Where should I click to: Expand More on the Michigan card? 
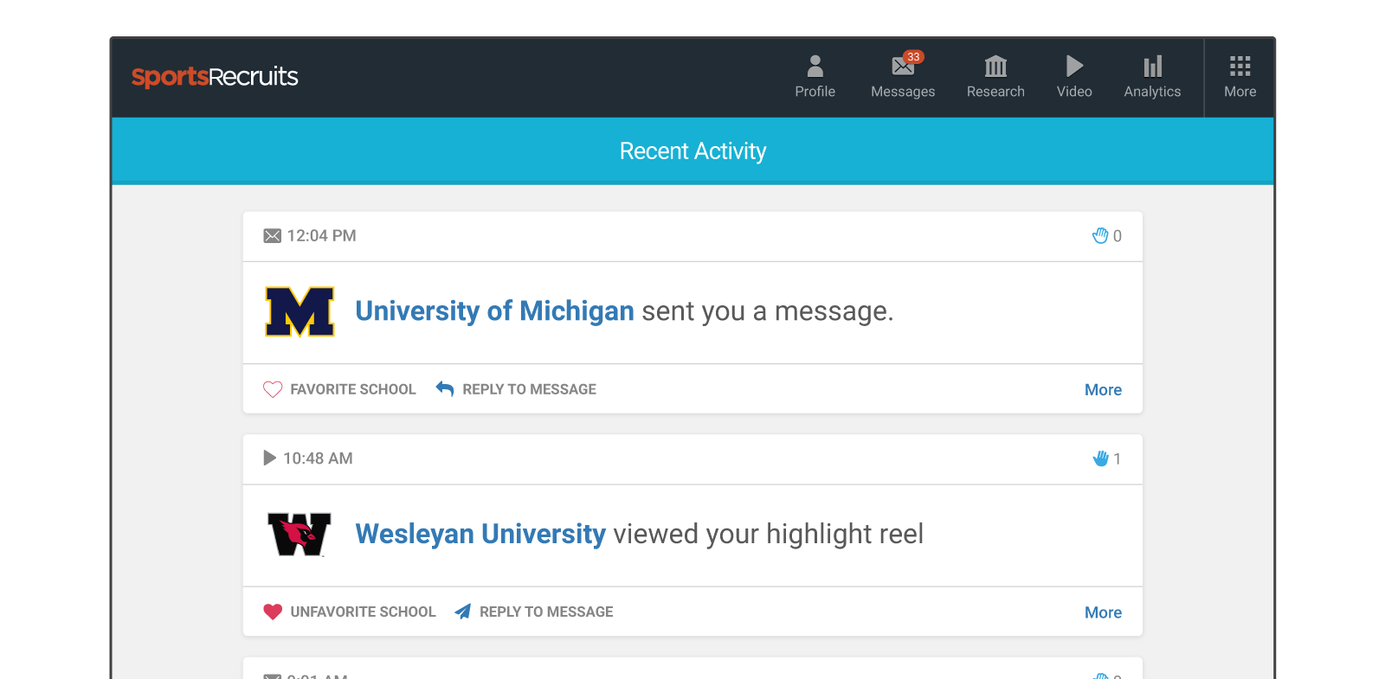click(1103, 390)
